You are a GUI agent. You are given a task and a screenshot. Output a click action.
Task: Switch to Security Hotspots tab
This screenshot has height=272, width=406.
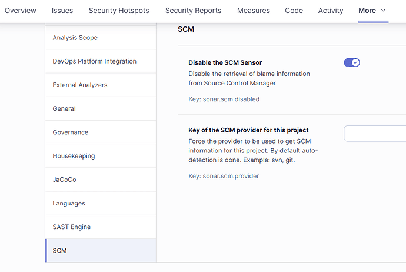119,11
